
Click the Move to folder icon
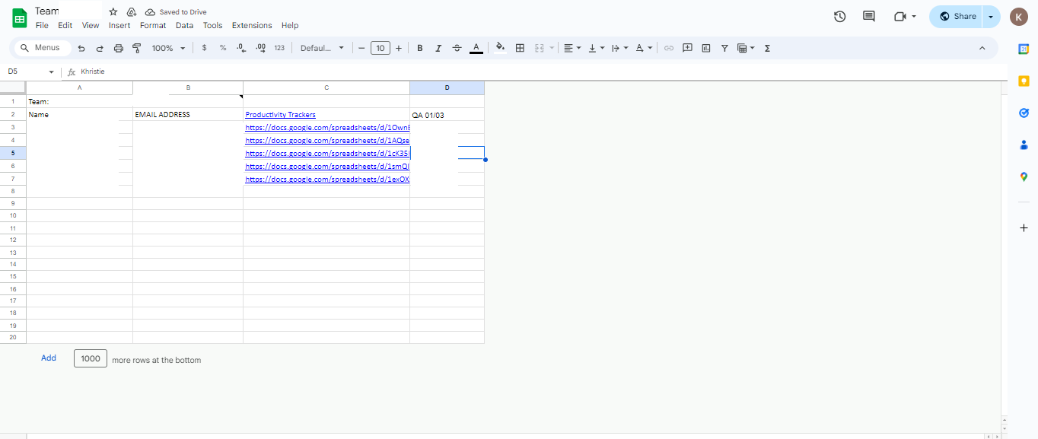click(132, 11)
